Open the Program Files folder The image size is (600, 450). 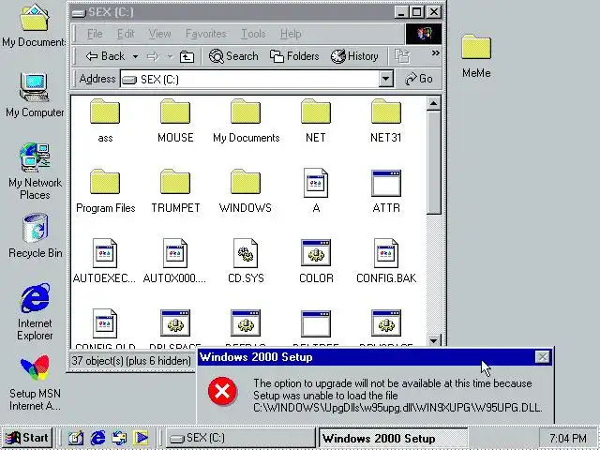(x=105, y=190)
